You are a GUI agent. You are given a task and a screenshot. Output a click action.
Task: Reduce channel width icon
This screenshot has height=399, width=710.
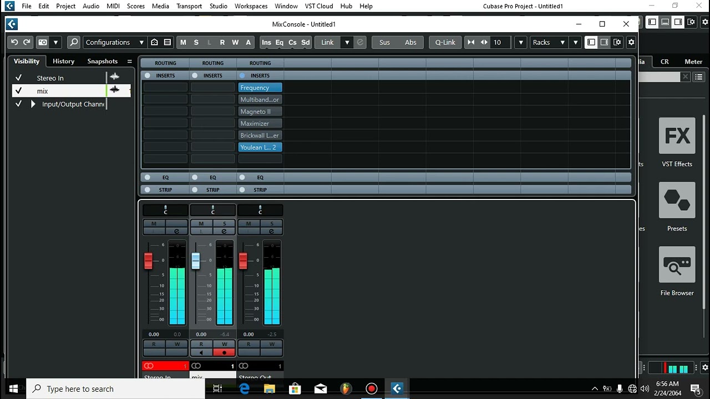click(x=471, y=42)
